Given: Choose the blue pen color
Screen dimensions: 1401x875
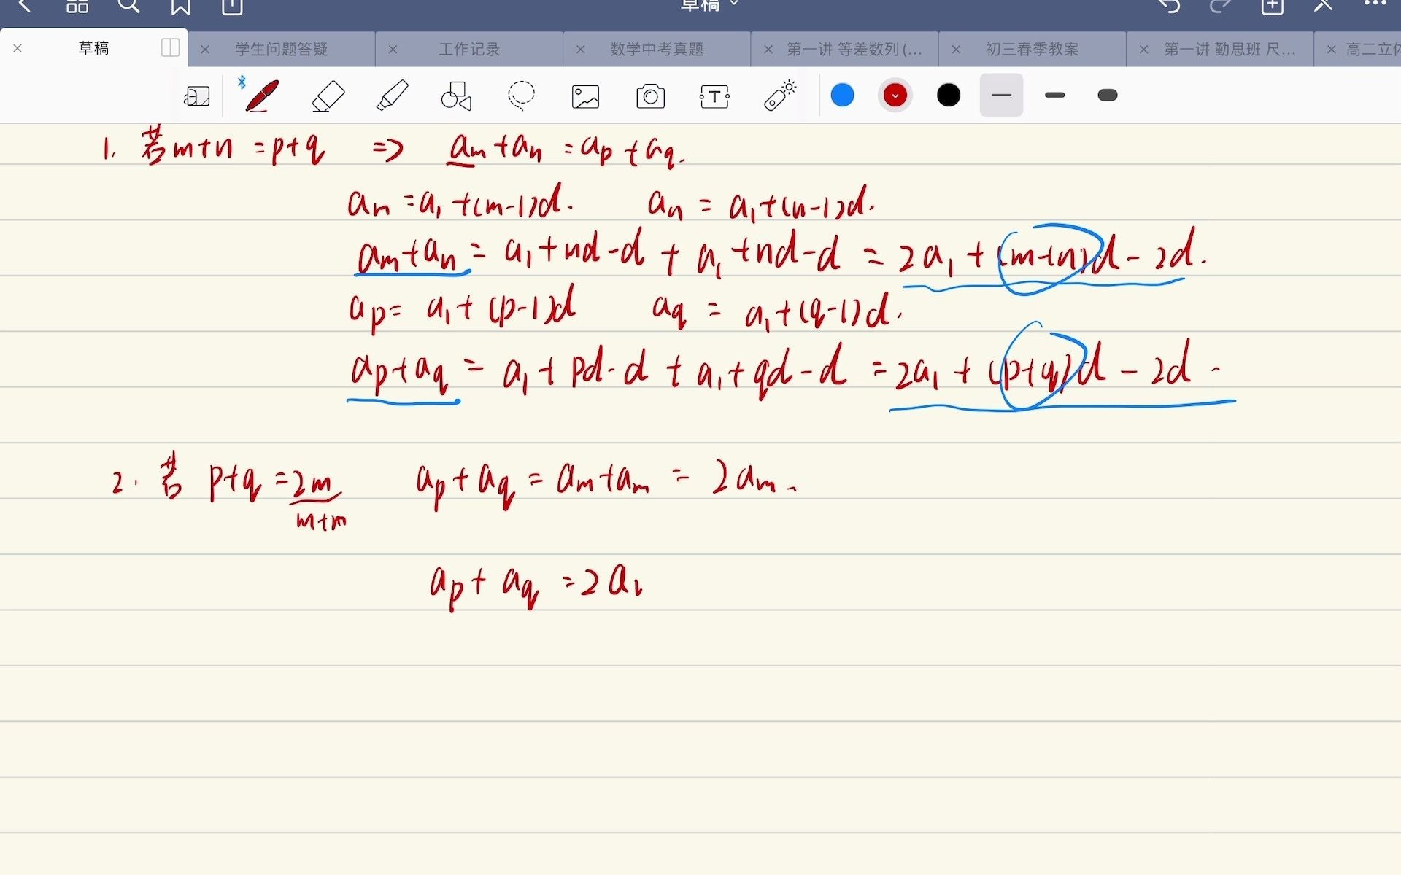Looking at the screenshot, I should [842, 96].
